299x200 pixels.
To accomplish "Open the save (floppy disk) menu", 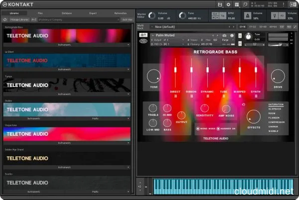I will (x=220, y=4).
